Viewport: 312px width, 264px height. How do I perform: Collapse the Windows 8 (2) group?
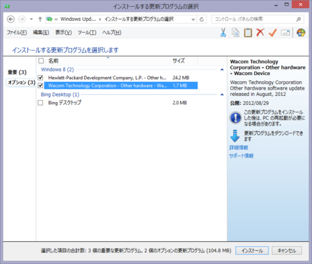click(x=222, y=69)
